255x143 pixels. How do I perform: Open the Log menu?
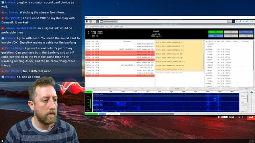(x=107, y=27)
